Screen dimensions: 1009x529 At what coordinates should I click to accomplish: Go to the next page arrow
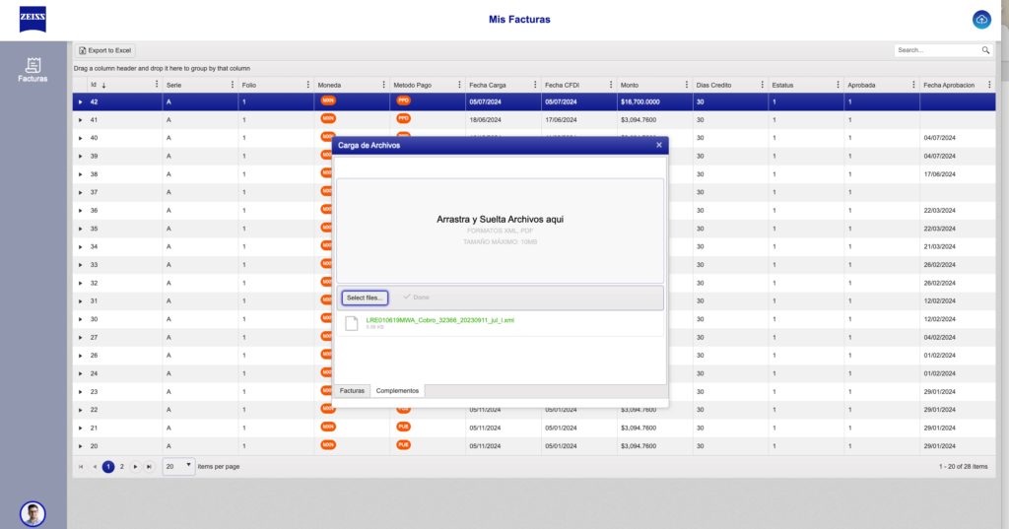[136, 466]
